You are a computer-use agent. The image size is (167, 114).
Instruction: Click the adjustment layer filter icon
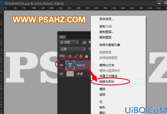coord(90,42)
